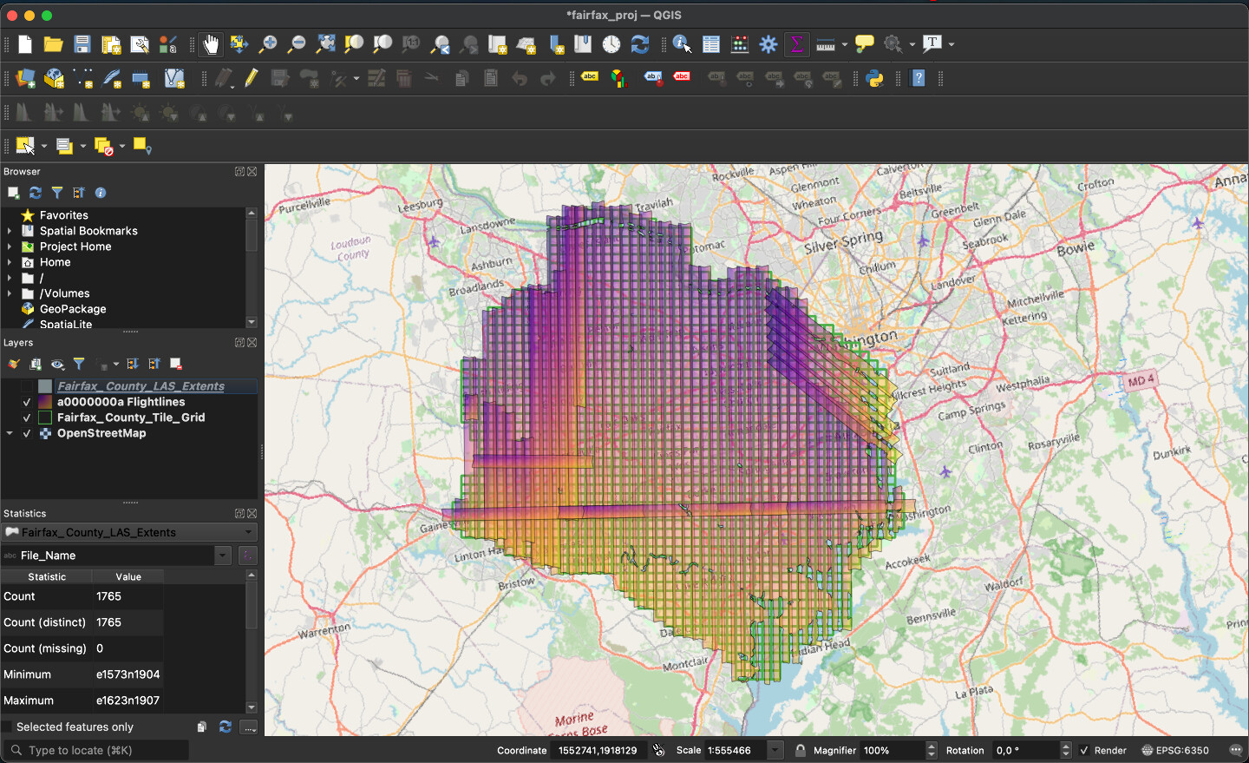Click the Fairfax_County_Tile_Grid green symbol swatch
Viewport: 1249px width, 763px height.
45,418
